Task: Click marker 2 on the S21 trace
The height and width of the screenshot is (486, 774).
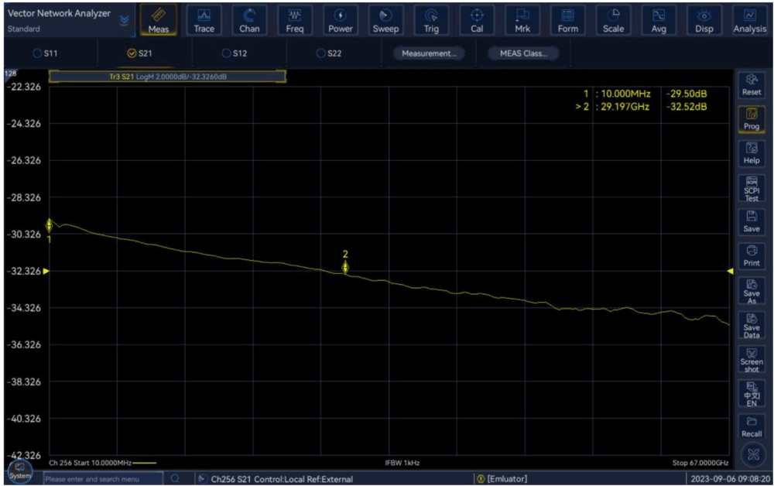Action: tap(345, 267)
